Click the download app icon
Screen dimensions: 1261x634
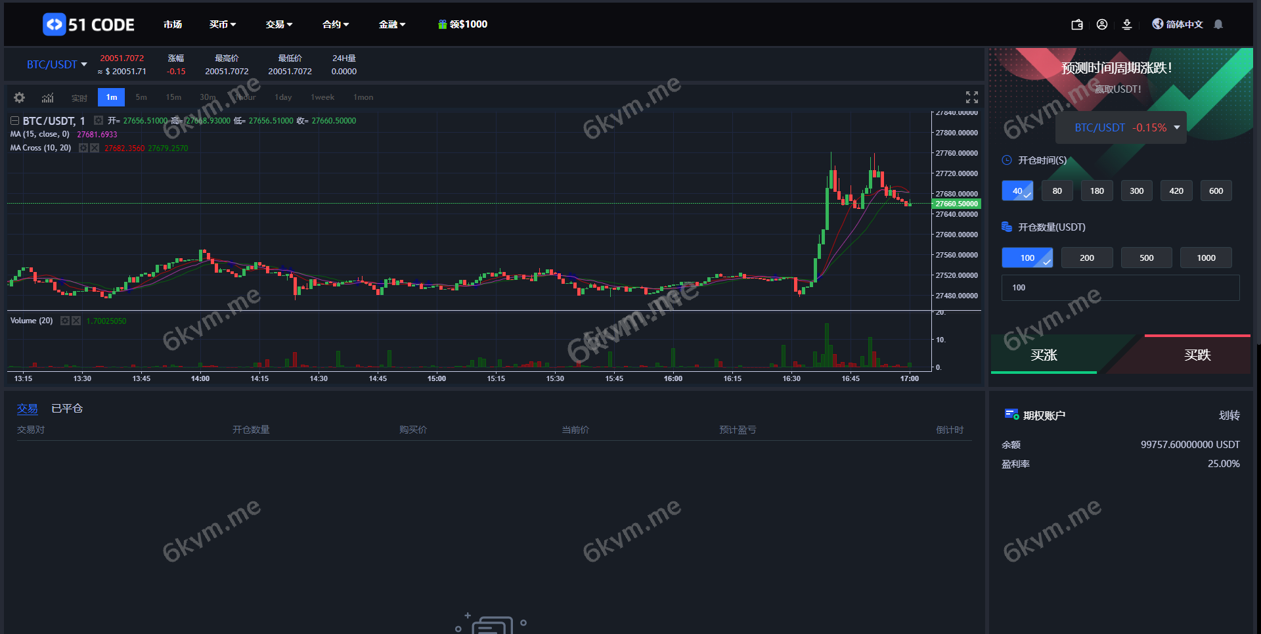[1127, 24]
